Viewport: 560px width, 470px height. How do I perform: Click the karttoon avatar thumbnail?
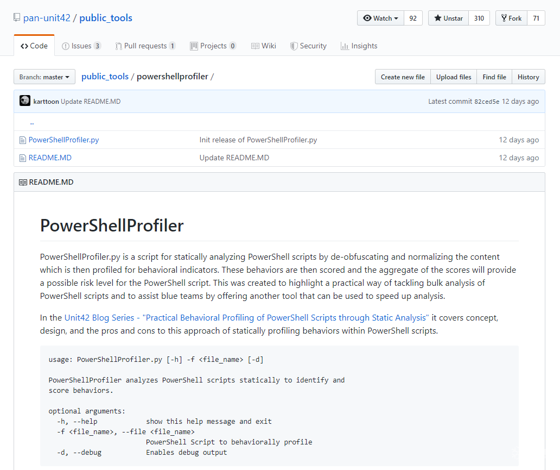tap(25, 101)
